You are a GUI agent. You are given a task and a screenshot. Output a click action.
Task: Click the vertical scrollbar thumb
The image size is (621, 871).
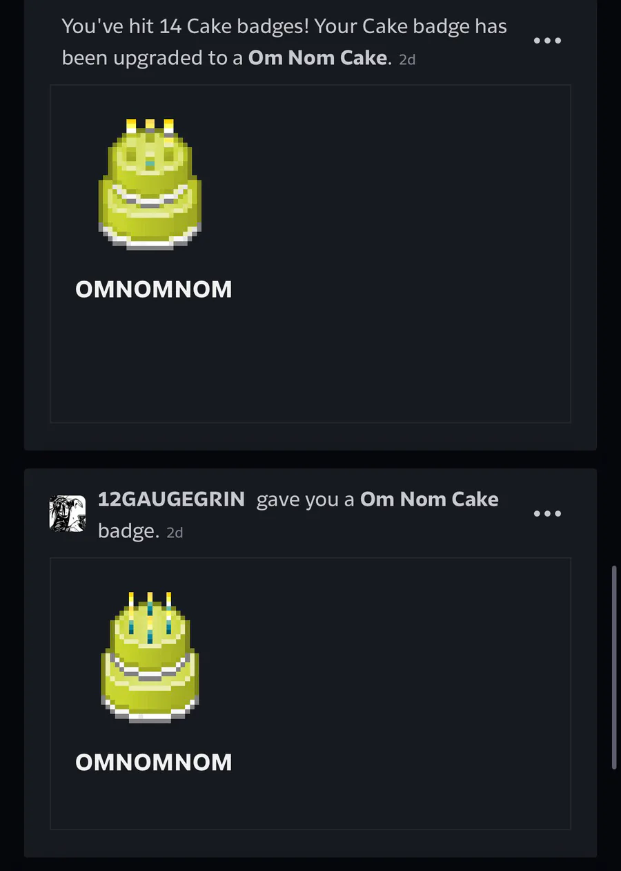point(614,668)
